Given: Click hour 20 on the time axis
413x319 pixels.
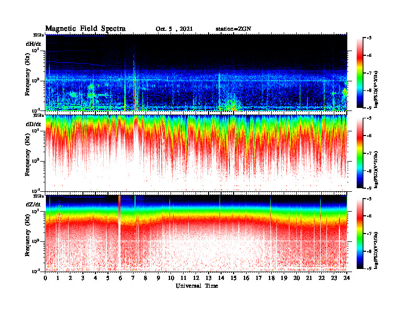Looking at the screenshot, I should (x=296, y=278).
